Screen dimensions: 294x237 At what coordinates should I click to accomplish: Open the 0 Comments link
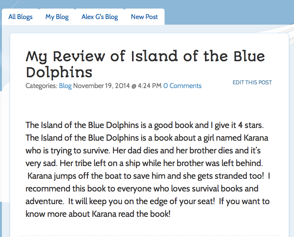tap(182, 86)
